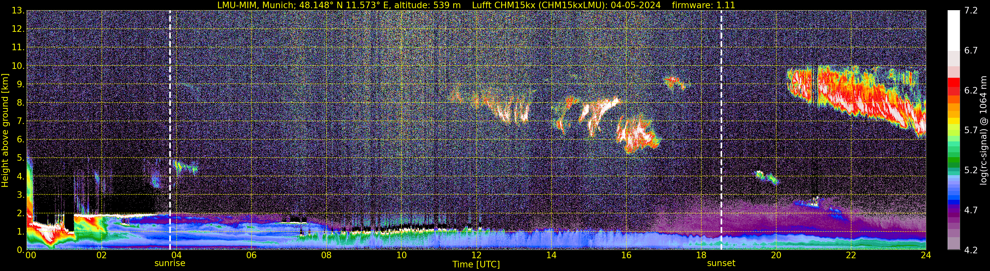990x271 pixels.
Task: Click the "5.7" colorbar tick value
Action: click(971, 131)
